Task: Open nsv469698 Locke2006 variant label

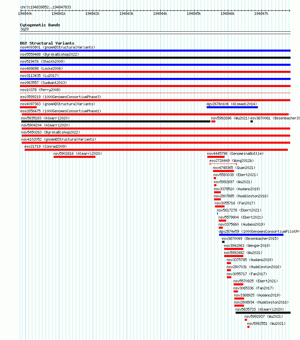Action: coord(41,68)
